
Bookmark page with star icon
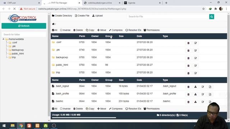203,9
